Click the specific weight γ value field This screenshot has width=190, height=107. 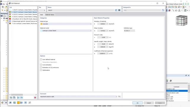102,44
